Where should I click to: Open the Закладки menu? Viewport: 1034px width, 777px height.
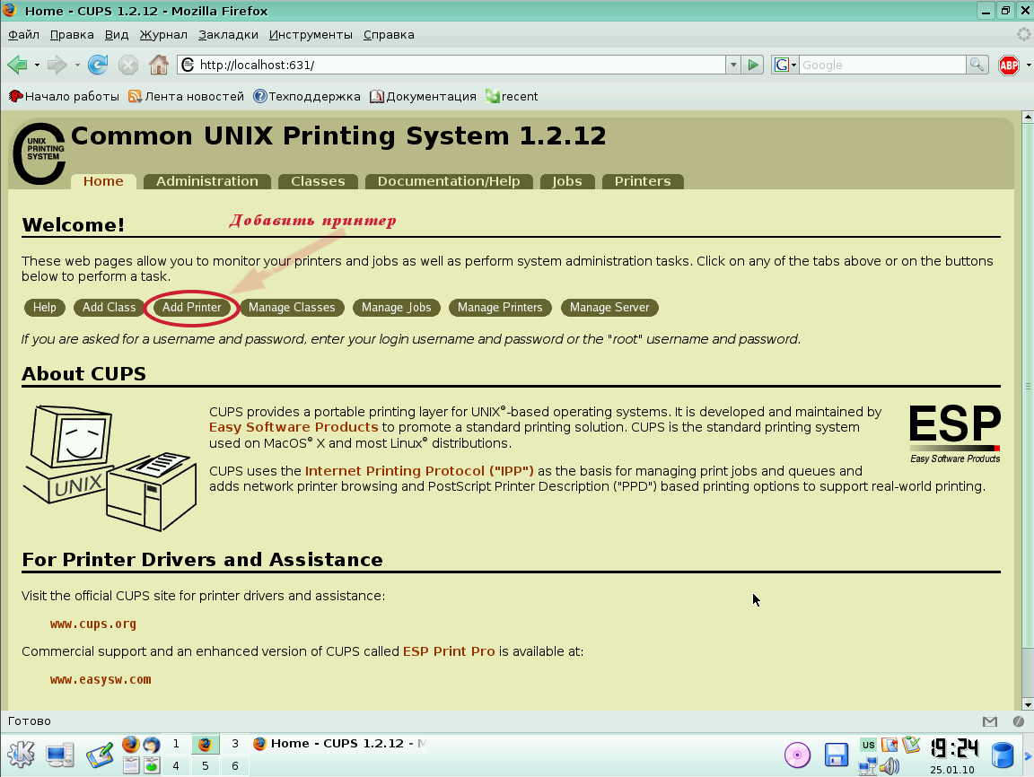228,35
